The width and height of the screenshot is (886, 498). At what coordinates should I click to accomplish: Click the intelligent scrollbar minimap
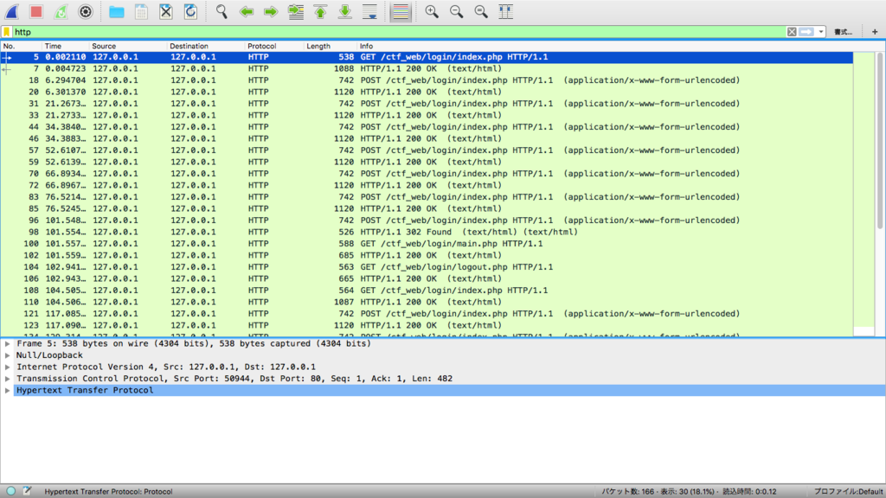(x=864, y=194)
